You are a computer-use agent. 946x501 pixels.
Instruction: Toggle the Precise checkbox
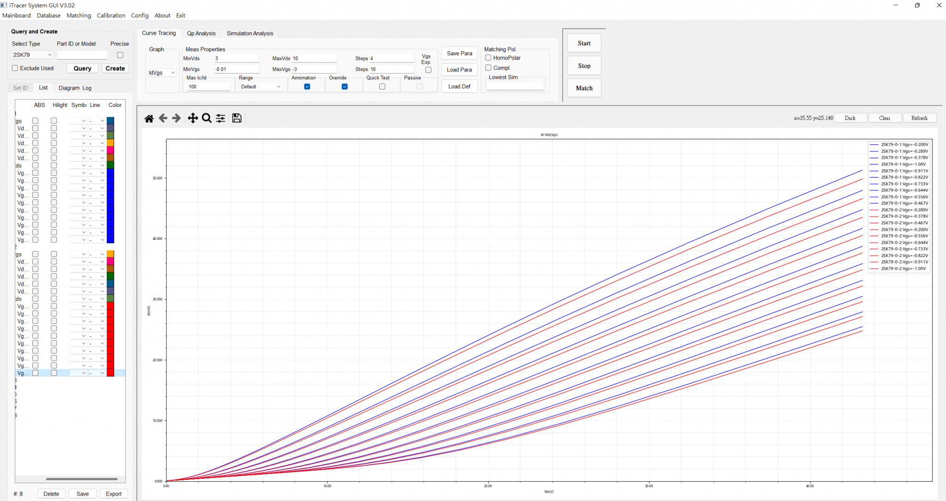(x=120, y=55)
